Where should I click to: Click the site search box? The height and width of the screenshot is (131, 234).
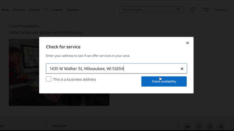[151, 10]
